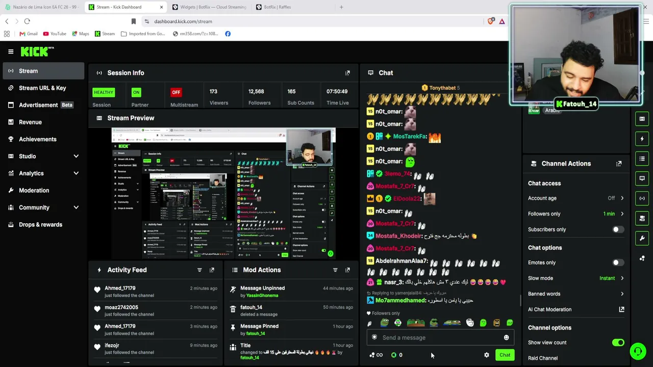The height and width of the screenshot is (367, 653).
Task: Open a new browser tab
Action: (341, 7)
